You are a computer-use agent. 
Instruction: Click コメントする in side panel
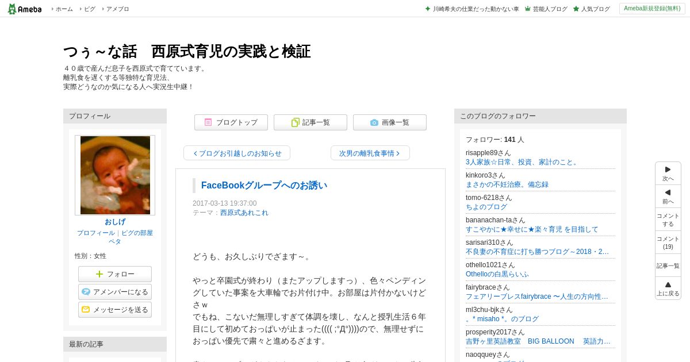(x=668, y=219)
